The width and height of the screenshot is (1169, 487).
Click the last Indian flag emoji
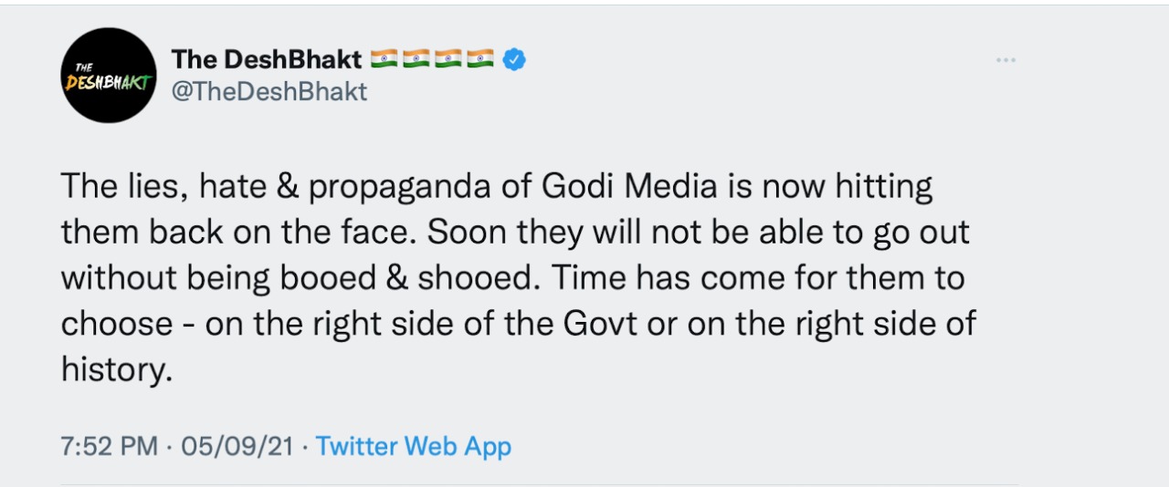click(480, 60)
